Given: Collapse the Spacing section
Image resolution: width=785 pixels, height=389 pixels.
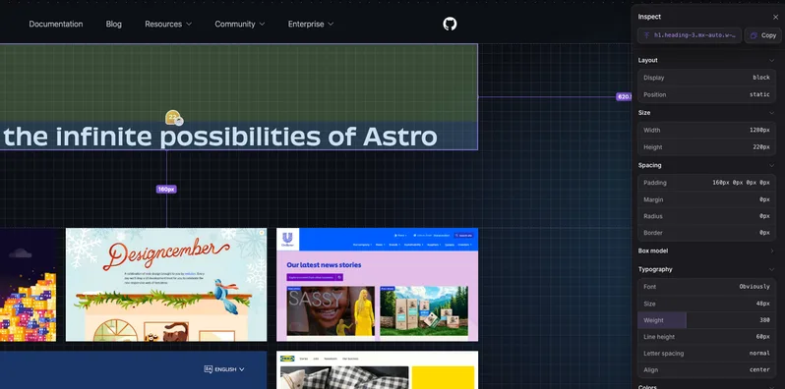Looking at the screenshot, I should [771, 165].
